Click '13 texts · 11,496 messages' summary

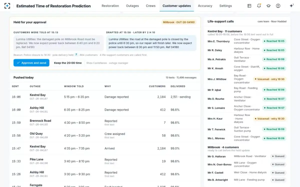[181, 78]
